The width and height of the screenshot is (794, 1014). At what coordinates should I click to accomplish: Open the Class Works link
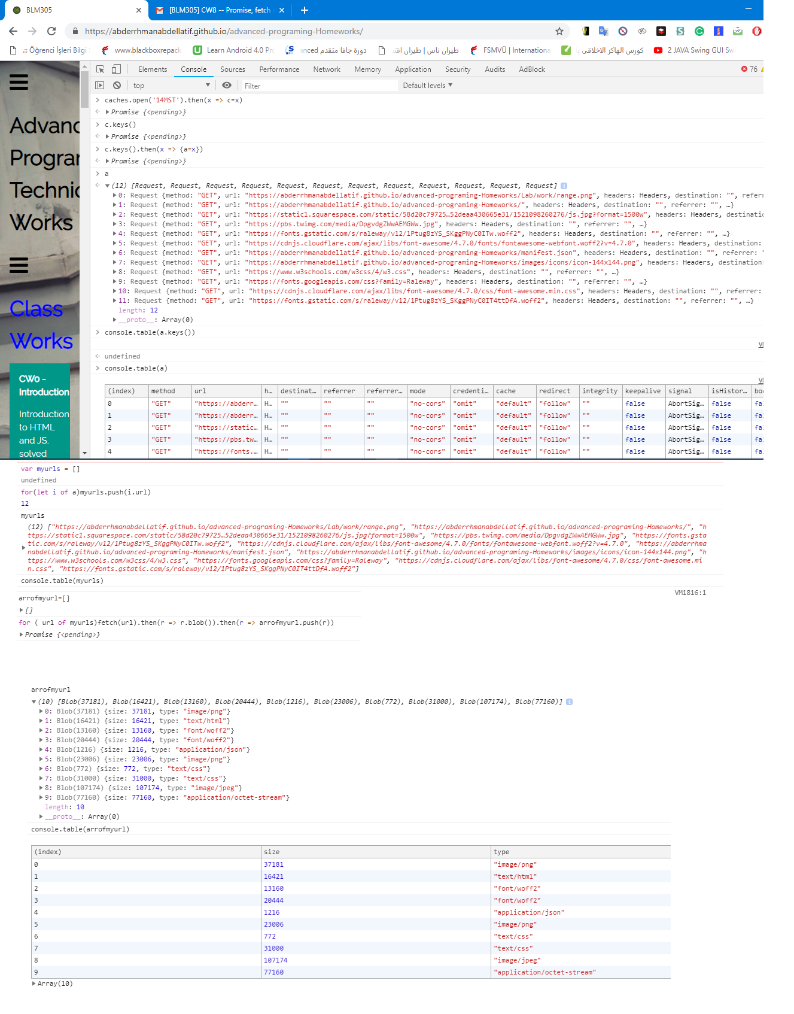click(41, 325)
